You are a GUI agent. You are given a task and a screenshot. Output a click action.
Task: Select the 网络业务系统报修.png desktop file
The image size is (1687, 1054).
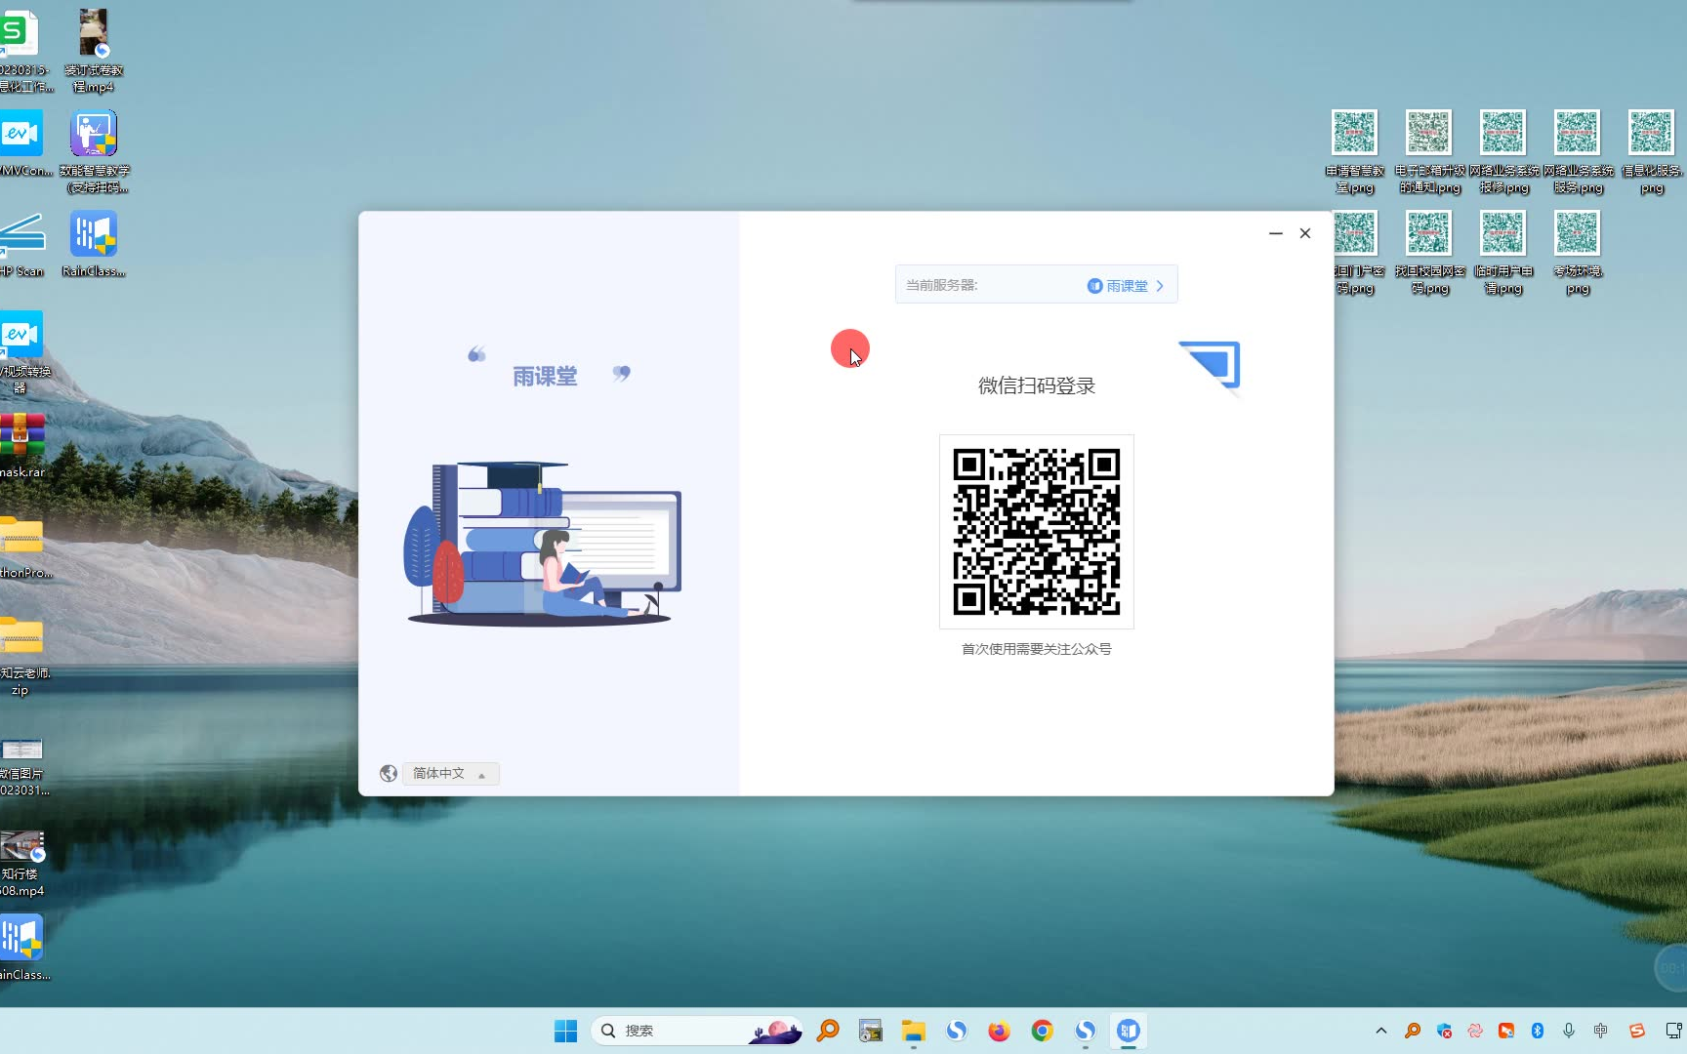tap(1503, 151)
